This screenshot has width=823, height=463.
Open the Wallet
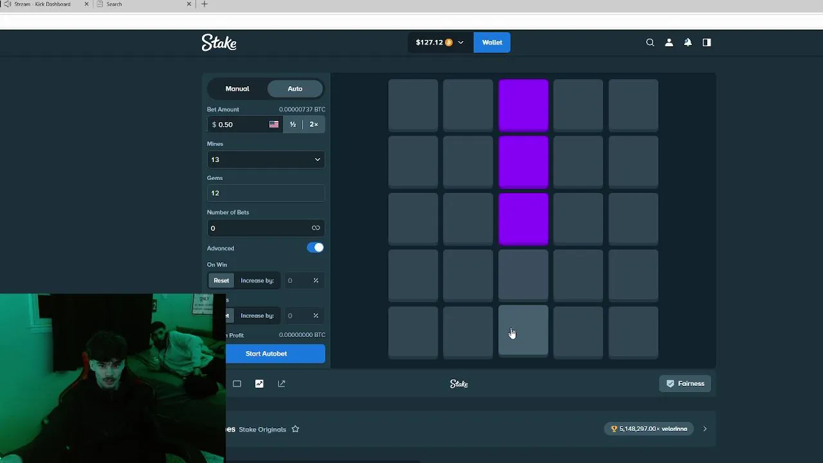(x=492, y=42)
